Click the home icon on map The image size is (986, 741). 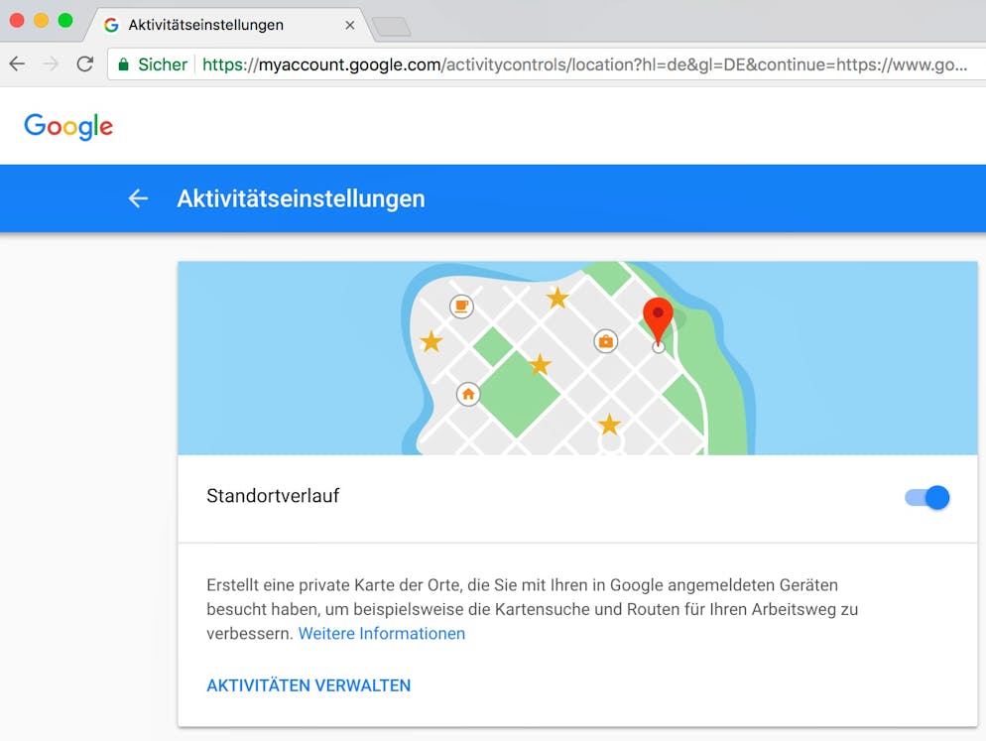tap(468, 395)
